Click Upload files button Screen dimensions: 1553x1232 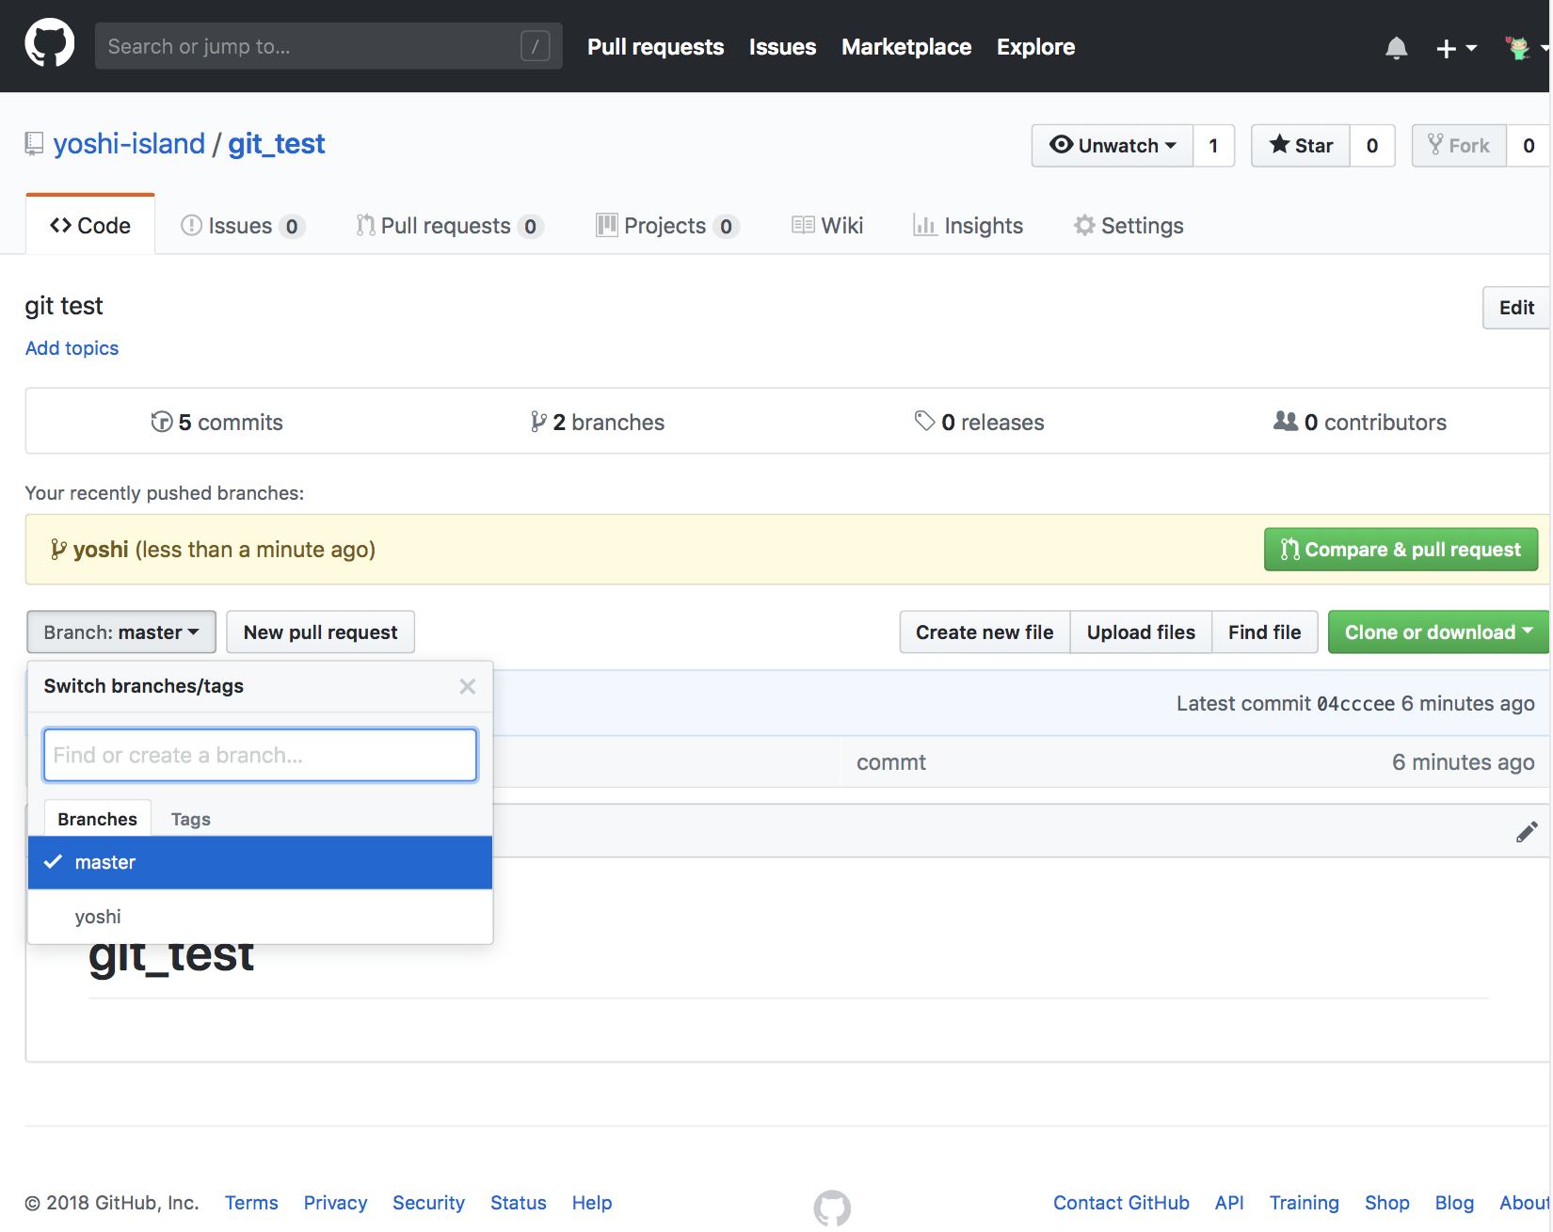[1141, 632]
